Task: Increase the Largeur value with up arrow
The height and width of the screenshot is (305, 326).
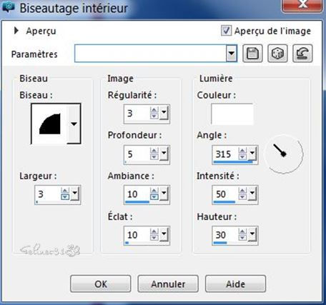Action: pyautogui.click(x=65, y=191)
